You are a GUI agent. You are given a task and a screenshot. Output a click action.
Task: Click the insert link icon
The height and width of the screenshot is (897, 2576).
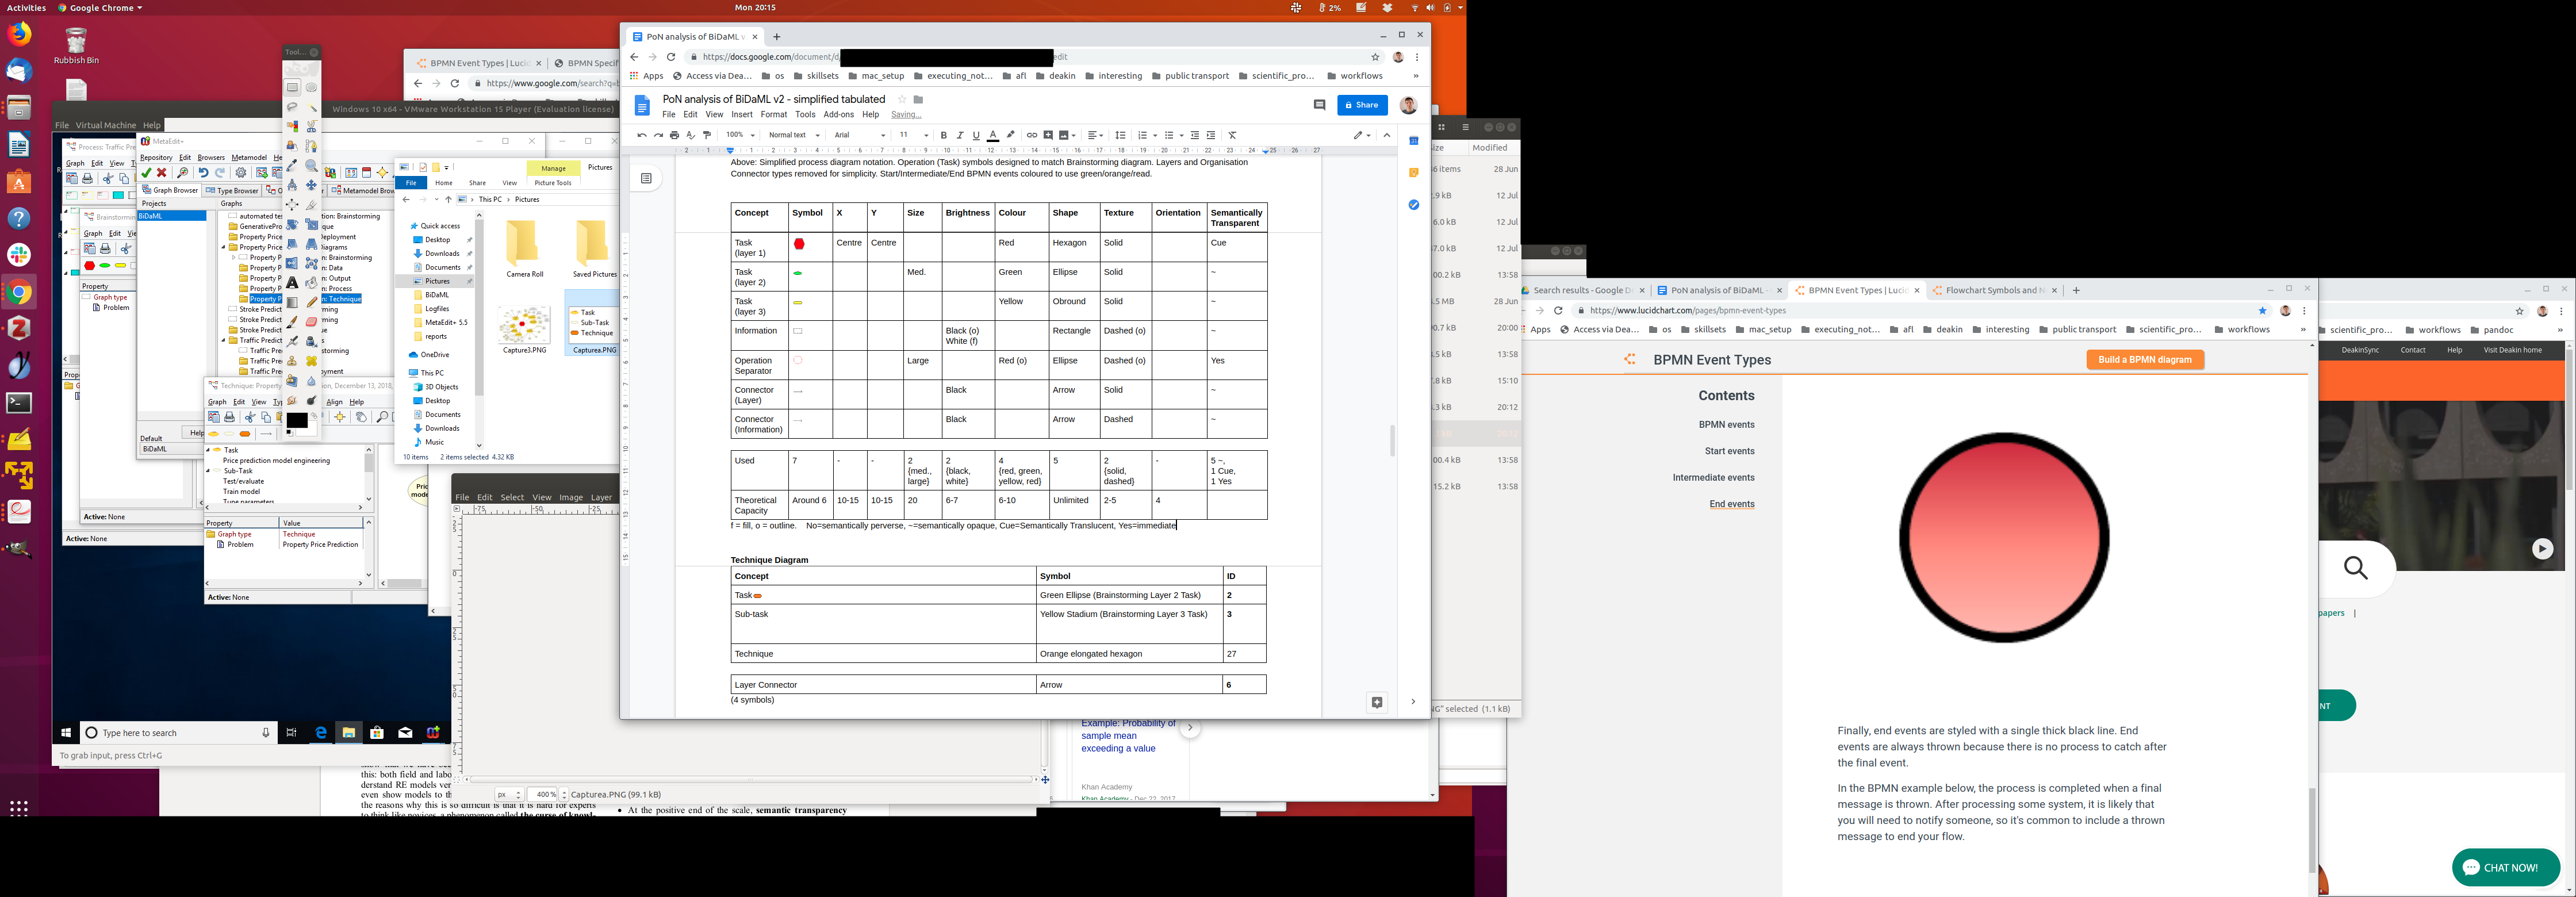(1032, 135)
